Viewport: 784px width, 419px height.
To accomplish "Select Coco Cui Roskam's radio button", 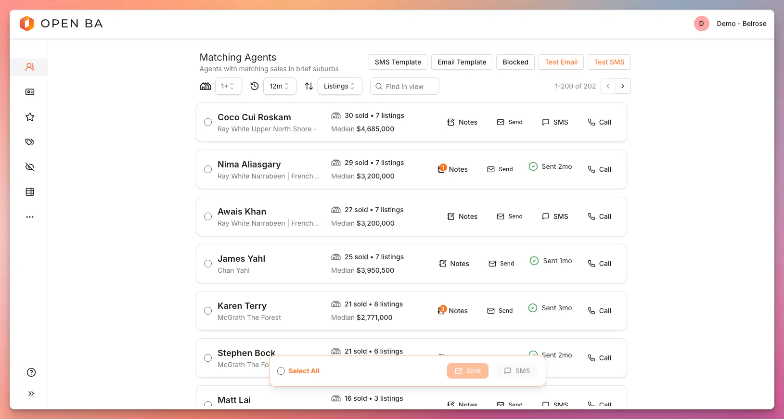I will tap(208, 122).
